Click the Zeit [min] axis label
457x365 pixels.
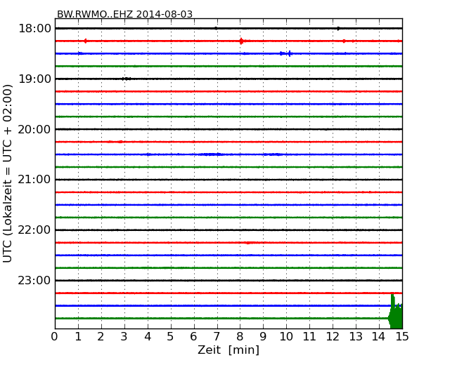(228, 350)
